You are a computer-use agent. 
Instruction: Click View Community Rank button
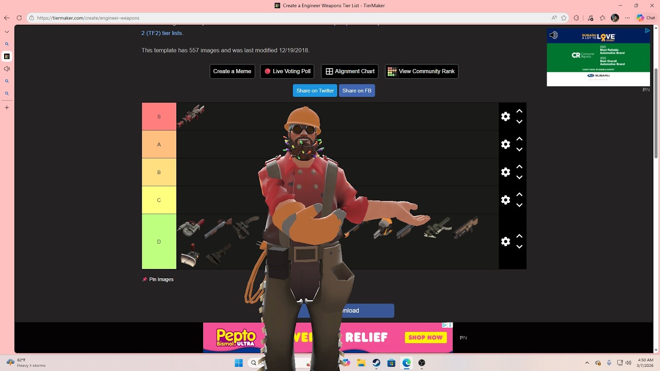(421, 71)
